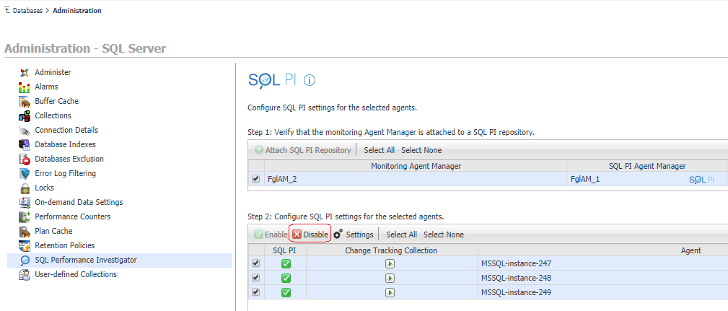Screen dimensions: 728x311
Task: Click the Databases Exclusion icon
Action: click(x=24, y=159)
